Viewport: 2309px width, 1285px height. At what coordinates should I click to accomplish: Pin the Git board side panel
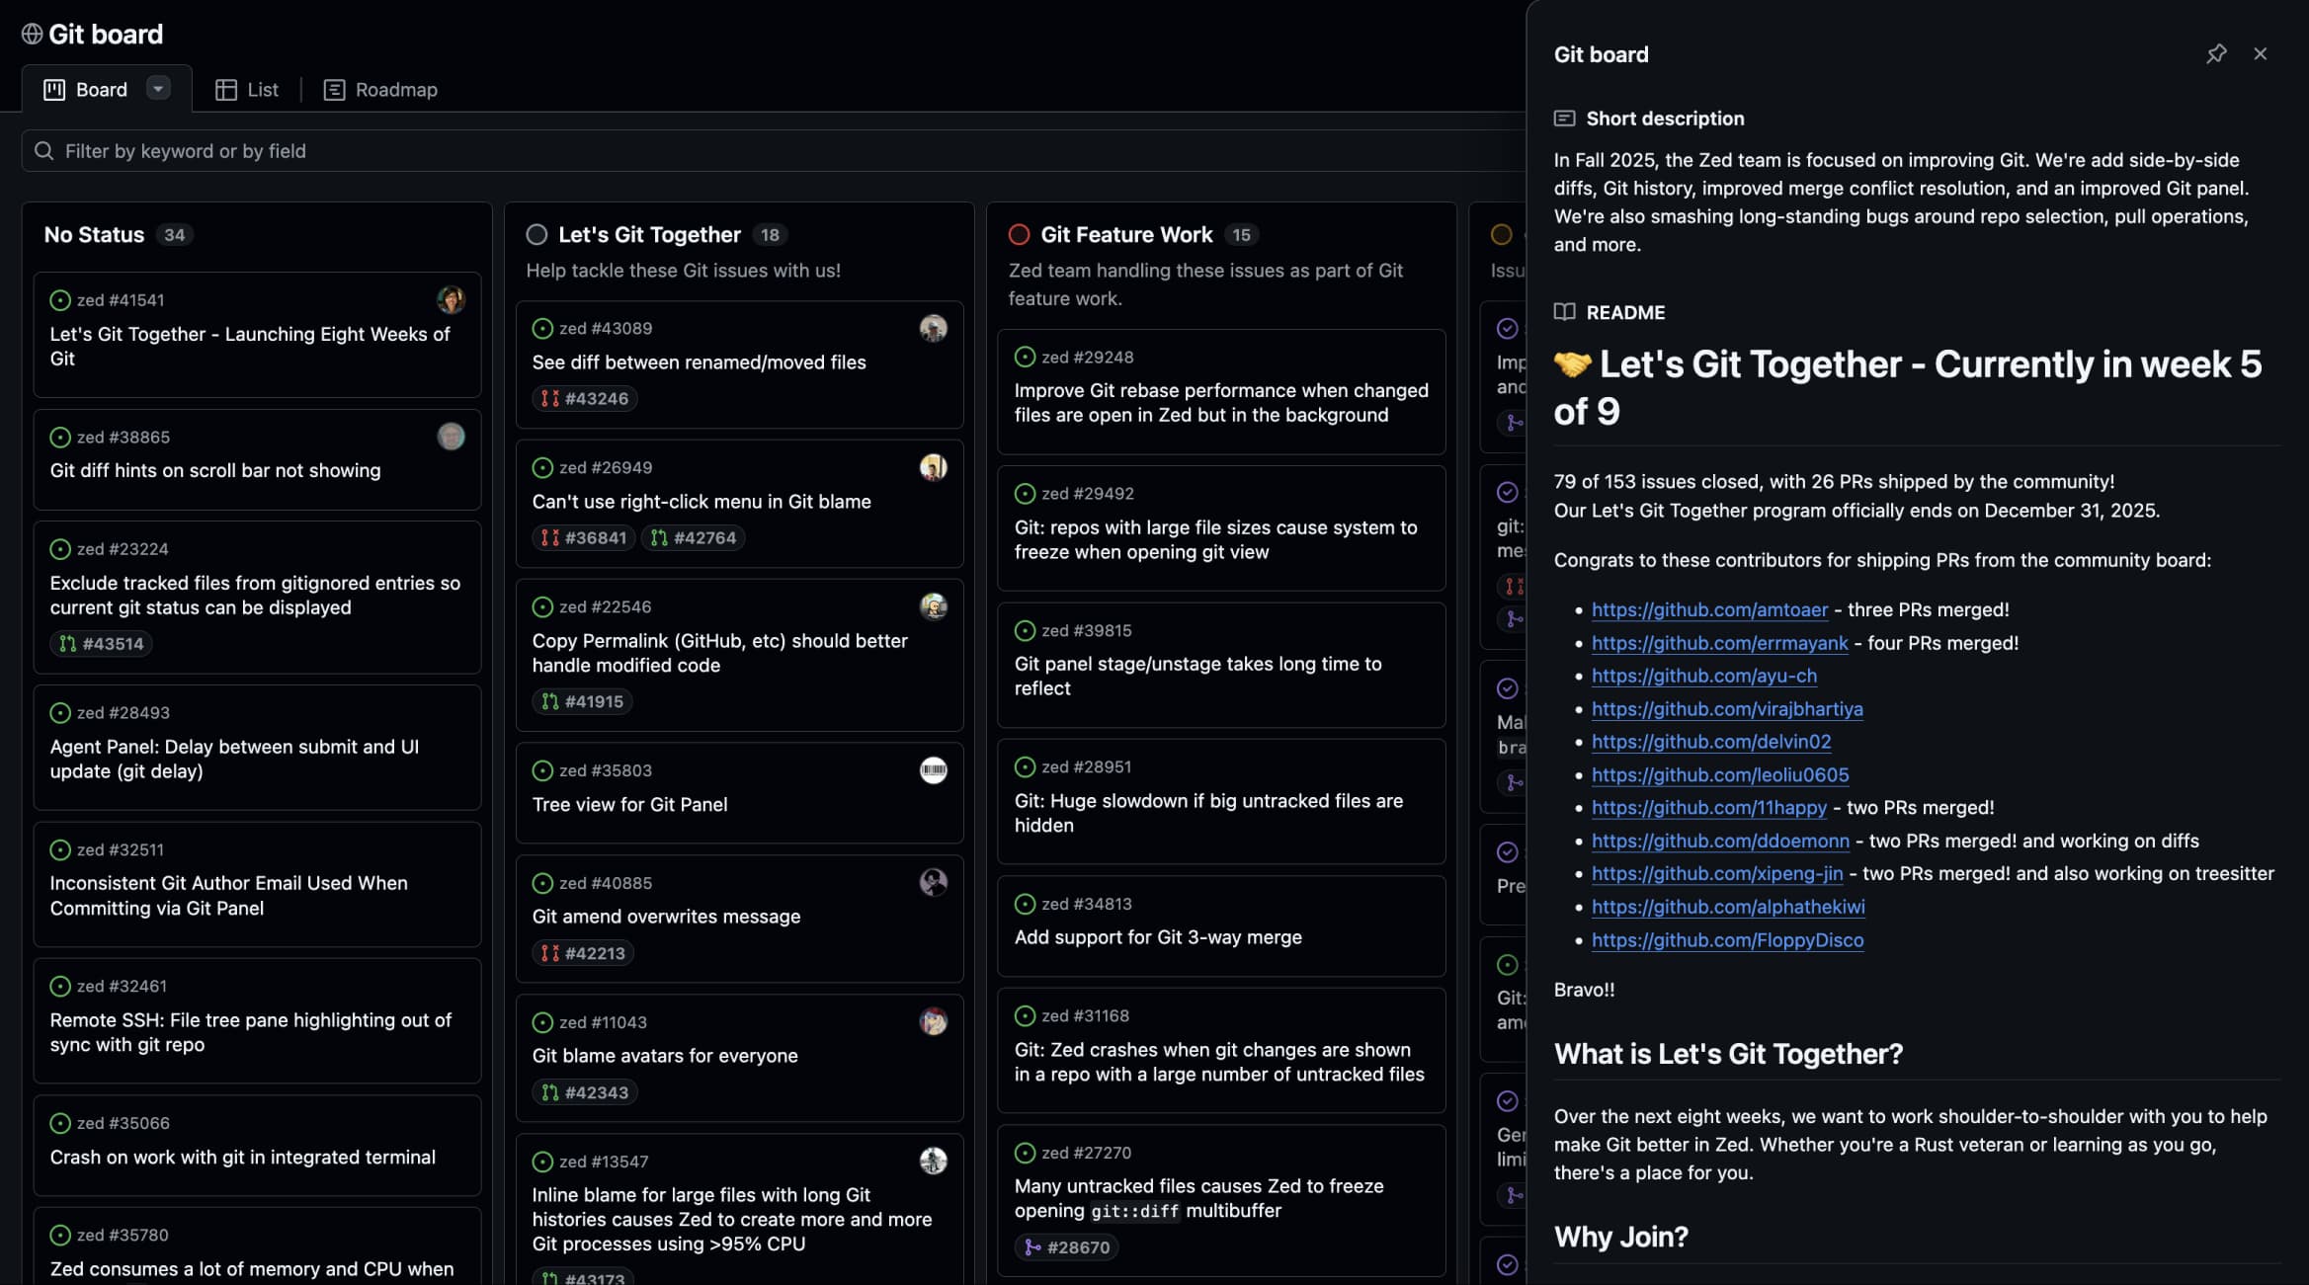point(2217,54)
